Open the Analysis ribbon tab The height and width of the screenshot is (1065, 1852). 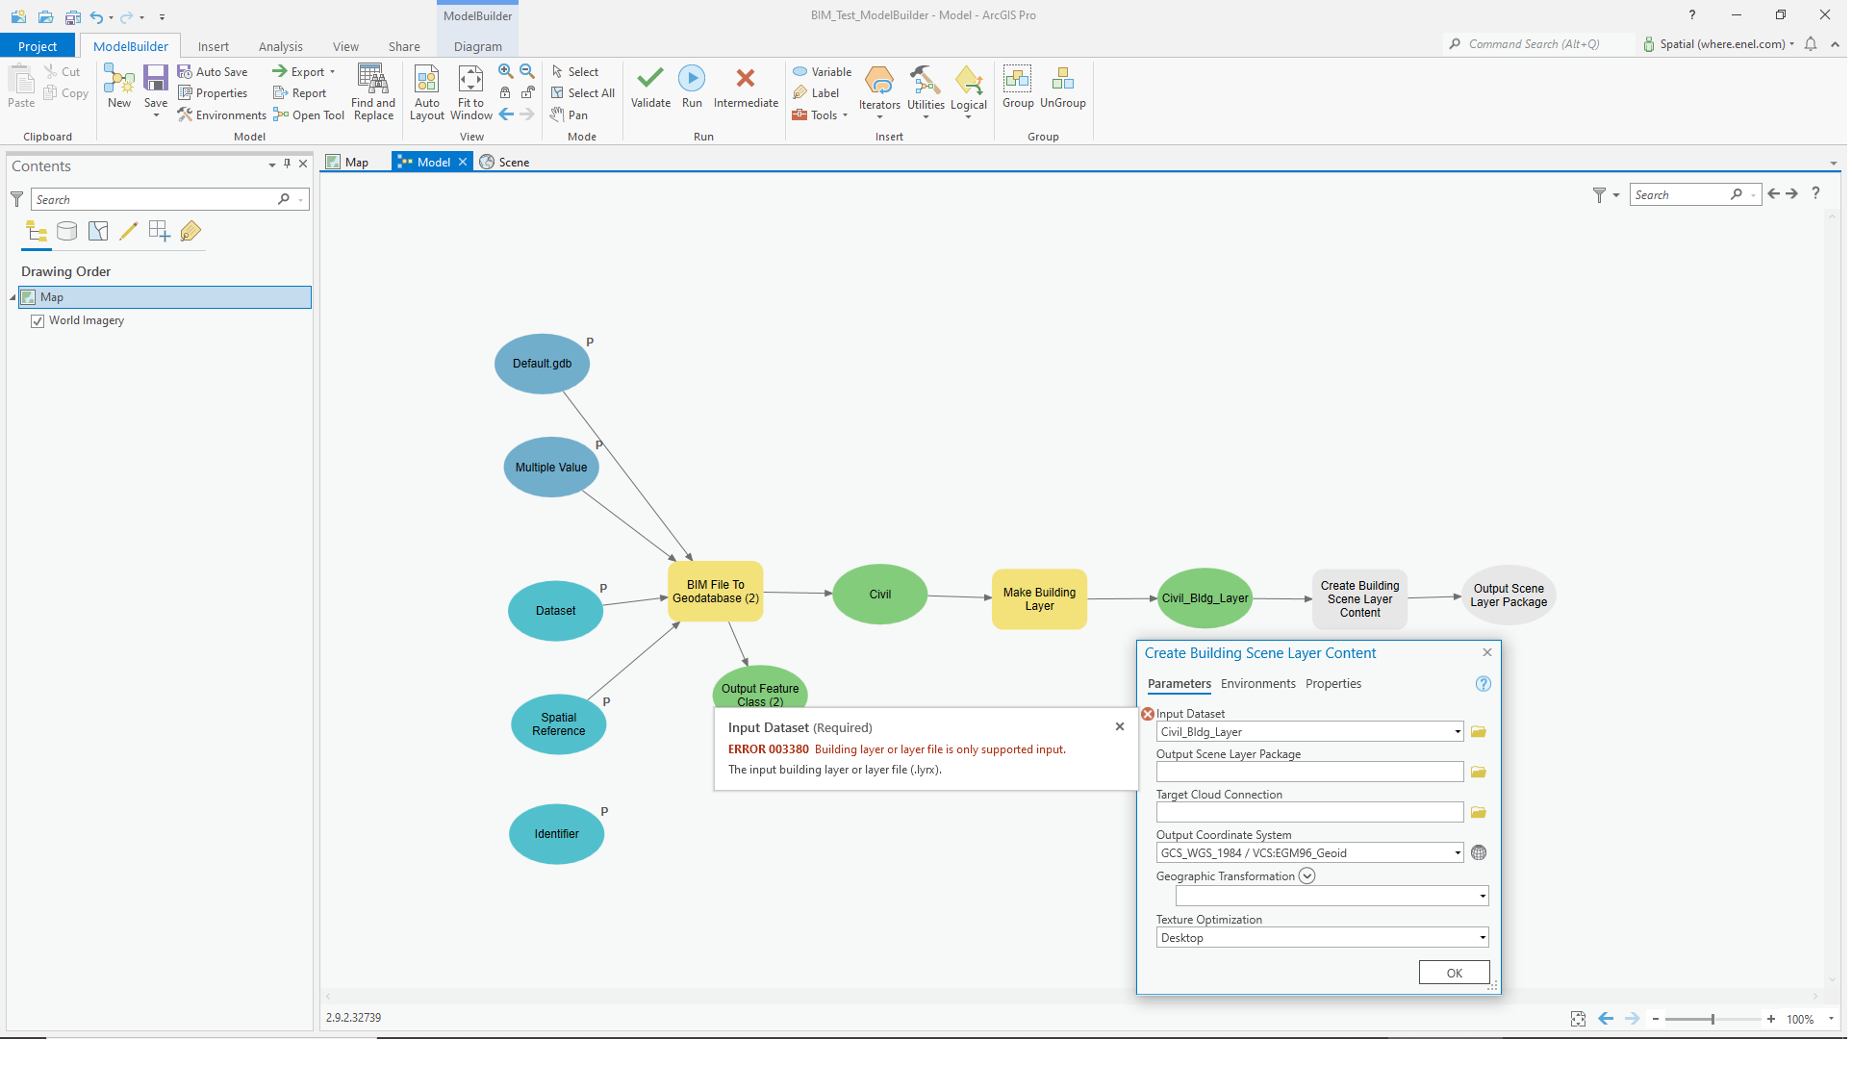[x=281, y=46]
